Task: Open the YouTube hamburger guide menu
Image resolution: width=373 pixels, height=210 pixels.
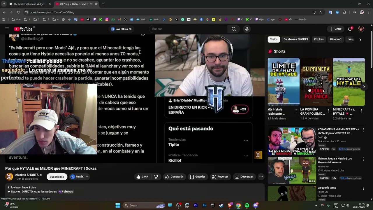Action: pos(7,29)
